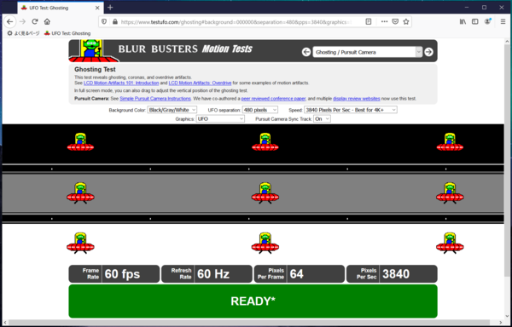Save page to Pocket icon

point(395,22)
